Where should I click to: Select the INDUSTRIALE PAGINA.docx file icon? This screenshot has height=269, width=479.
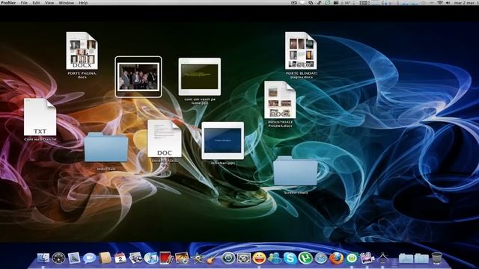pyautogui.click(x=280, y=99)
